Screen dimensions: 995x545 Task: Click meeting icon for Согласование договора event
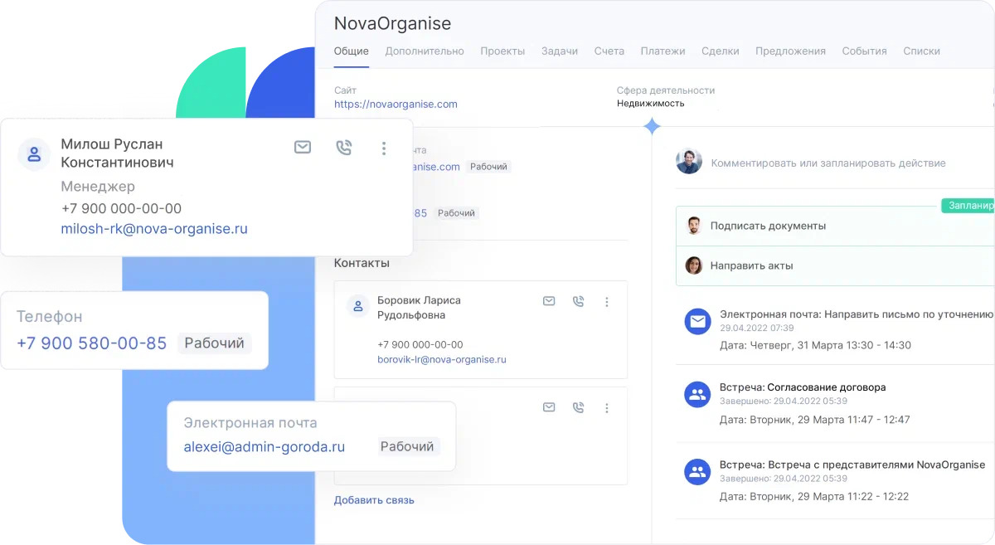click(697, 395)
